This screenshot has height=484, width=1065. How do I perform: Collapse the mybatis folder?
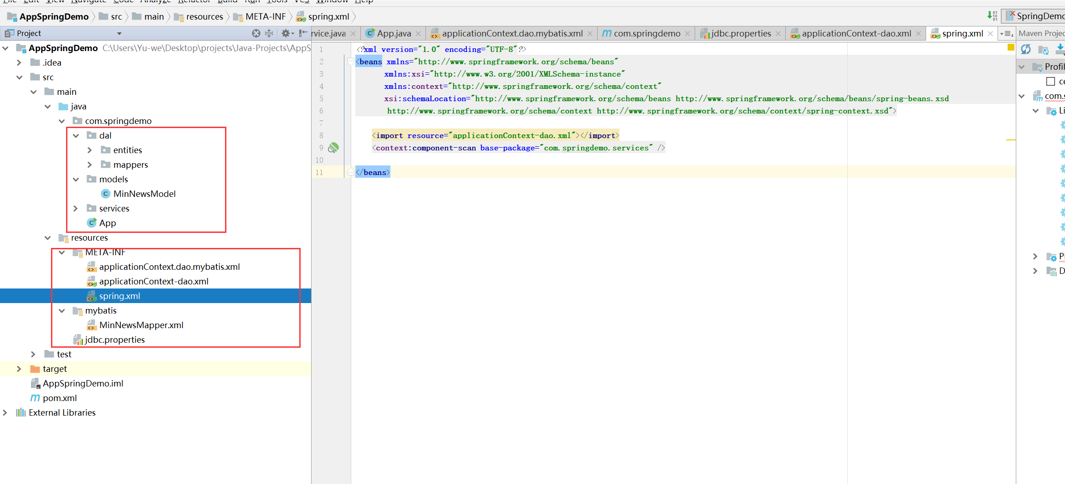62,310
